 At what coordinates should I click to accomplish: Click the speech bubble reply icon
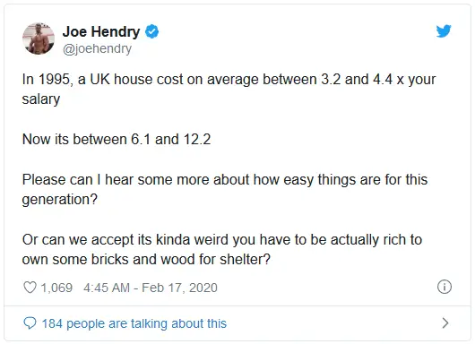[30, 323]
